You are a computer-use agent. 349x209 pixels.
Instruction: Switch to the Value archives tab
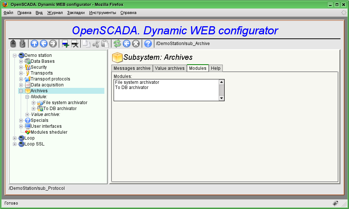(x=170, y=68)
